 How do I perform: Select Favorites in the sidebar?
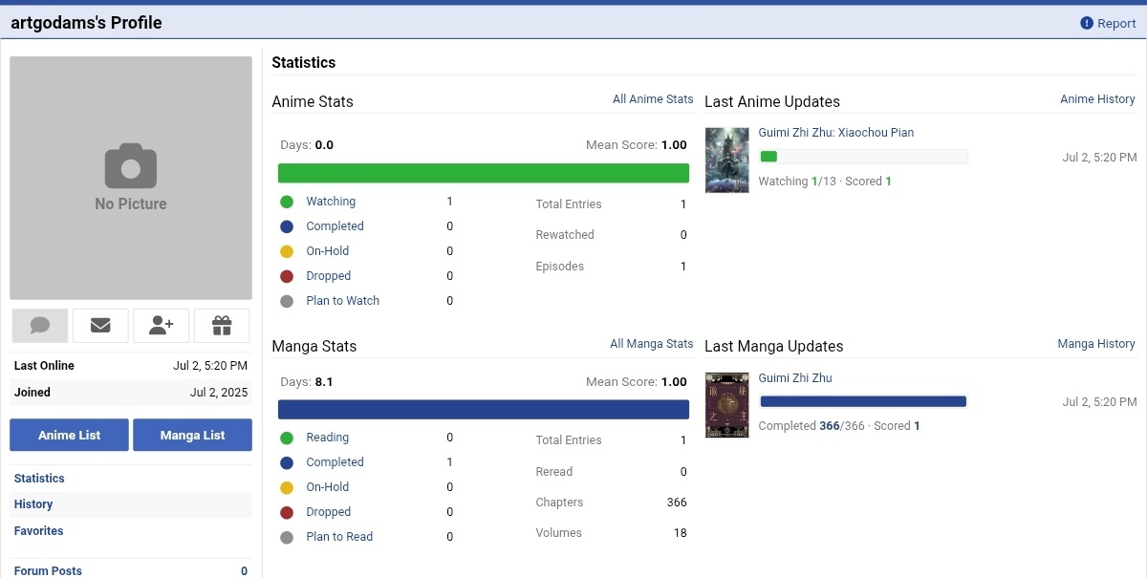(38, 531)
